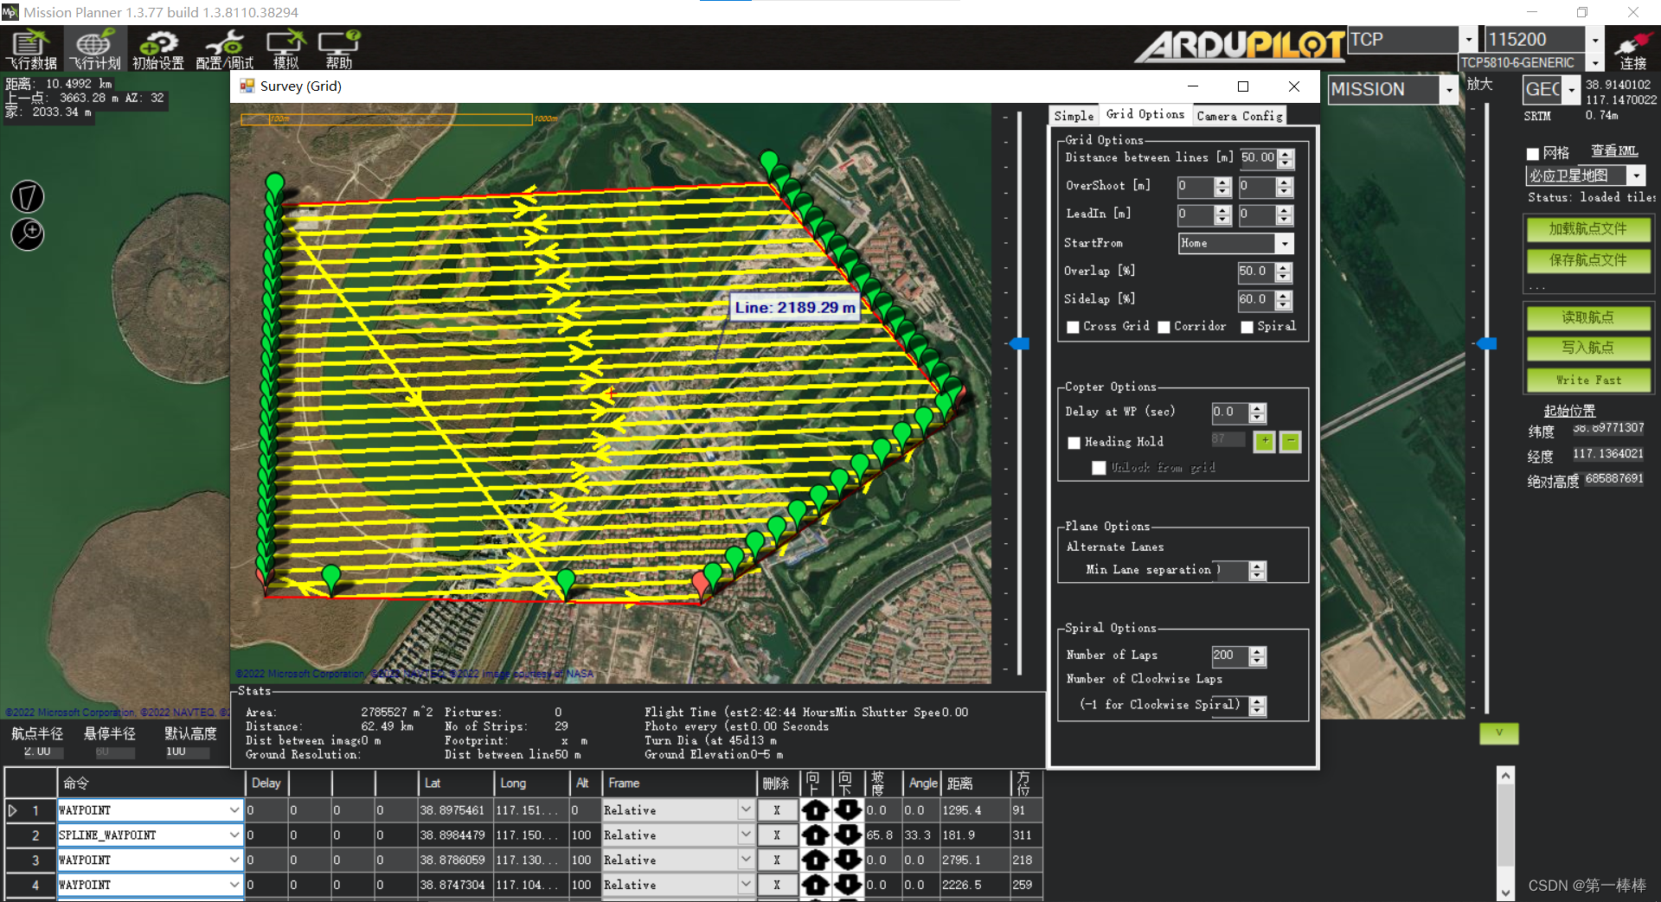Switch to the Camera Config tab
Viewport: 1661px width, 902px height.
click(x=1239, y=116)
